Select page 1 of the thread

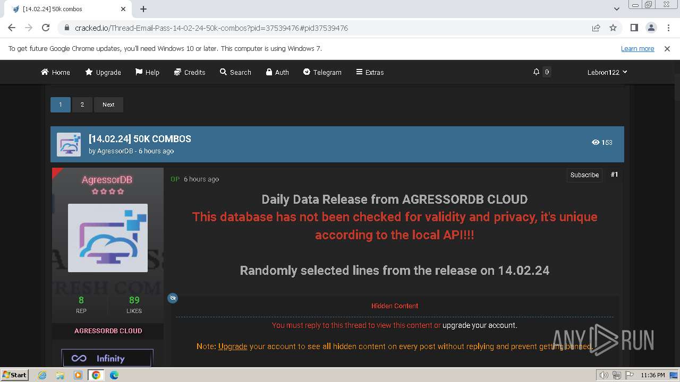[x=61, y=105]
